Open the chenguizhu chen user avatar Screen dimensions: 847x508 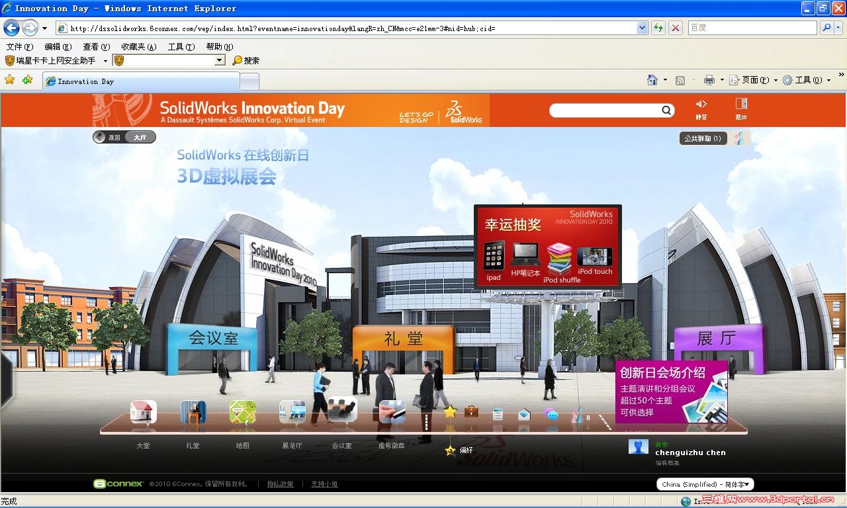[639, 446]
